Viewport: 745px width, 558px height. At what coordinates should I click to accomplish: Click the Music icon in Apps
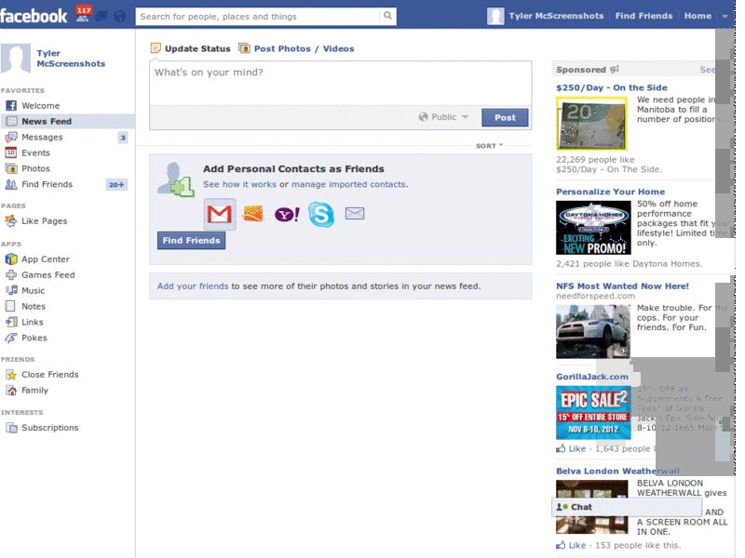click(11, 290)
